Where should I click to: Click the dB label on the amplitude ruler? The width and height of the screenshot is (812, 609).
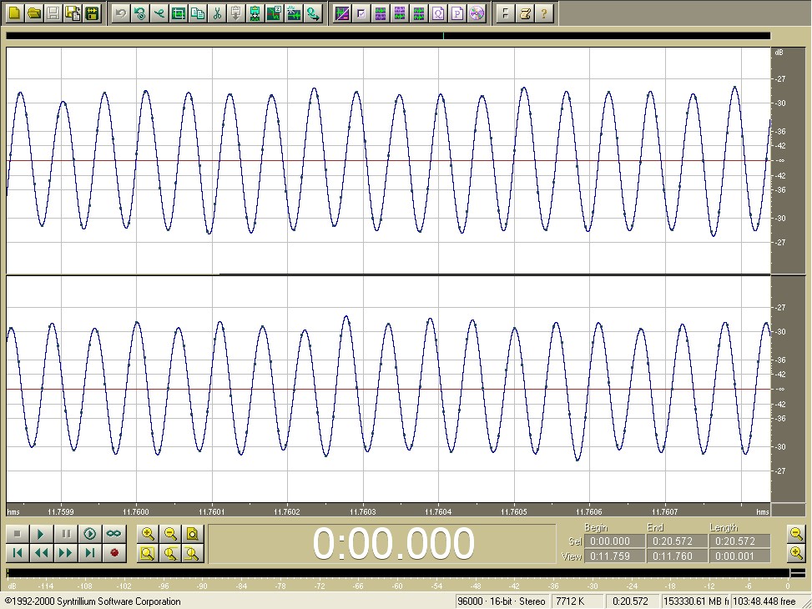(x=779, y=53)
